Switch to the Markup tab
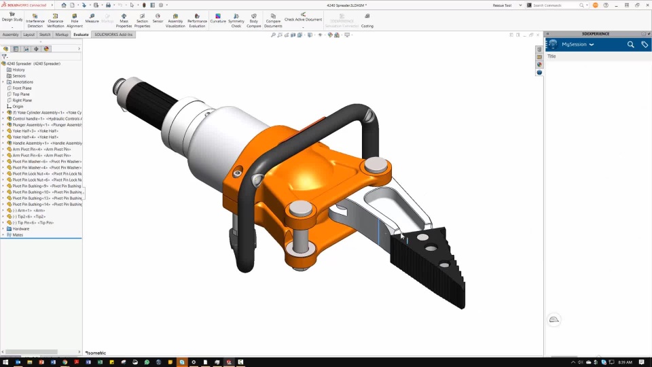Image resolution: width=652 pixels, height=367 pixels. [x=62, y=35]
